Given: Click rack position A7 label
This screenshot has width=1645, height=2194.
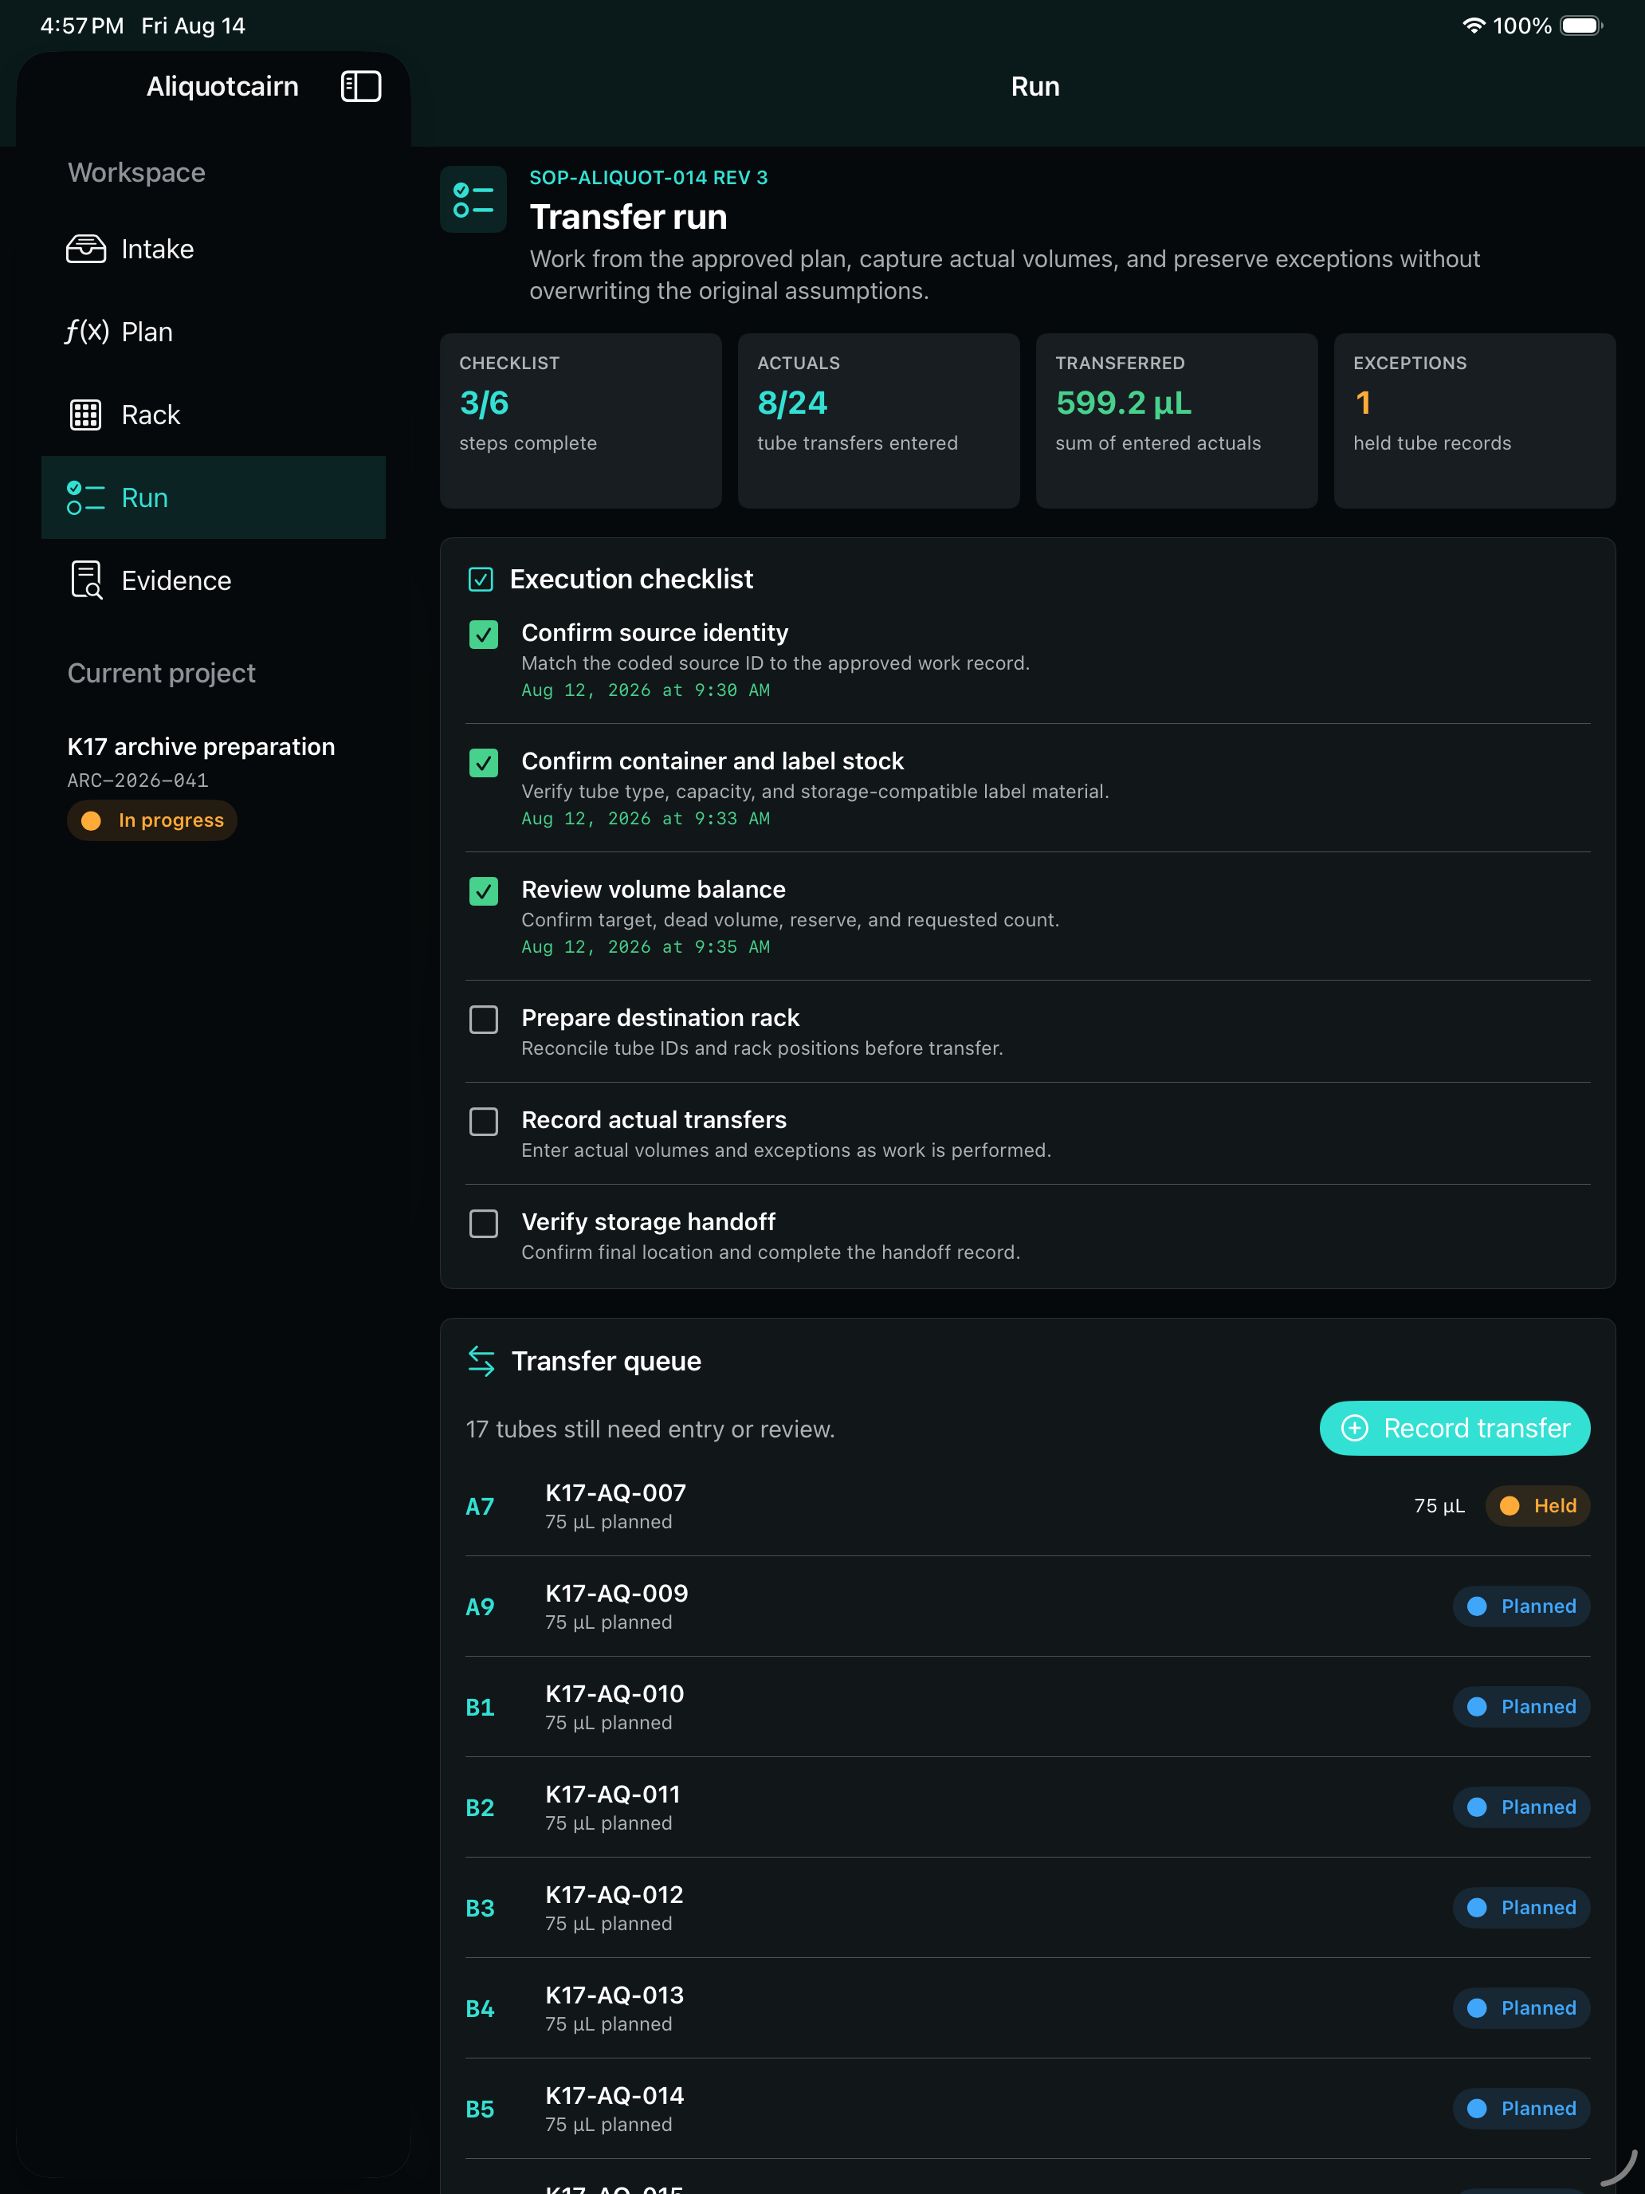Looking at the screenshot, I should [480, 1507].
